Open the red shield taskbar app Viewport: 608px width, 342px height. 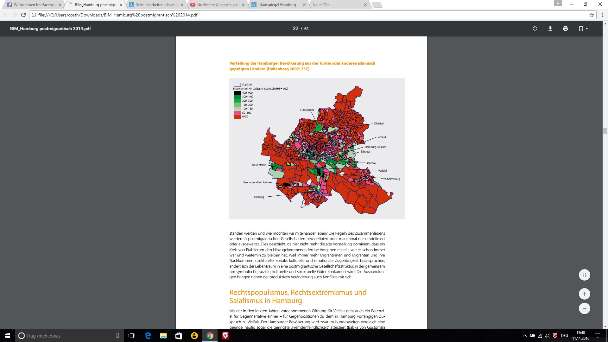point(225,336)
